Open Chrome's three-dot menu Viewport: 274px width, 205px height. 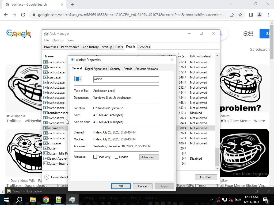click(268, 15)
